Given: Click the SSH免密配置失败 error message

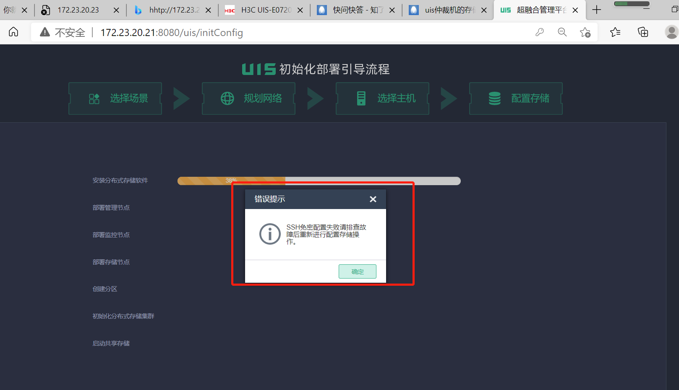Looking at the screenshot, I should tap(326, 234).
